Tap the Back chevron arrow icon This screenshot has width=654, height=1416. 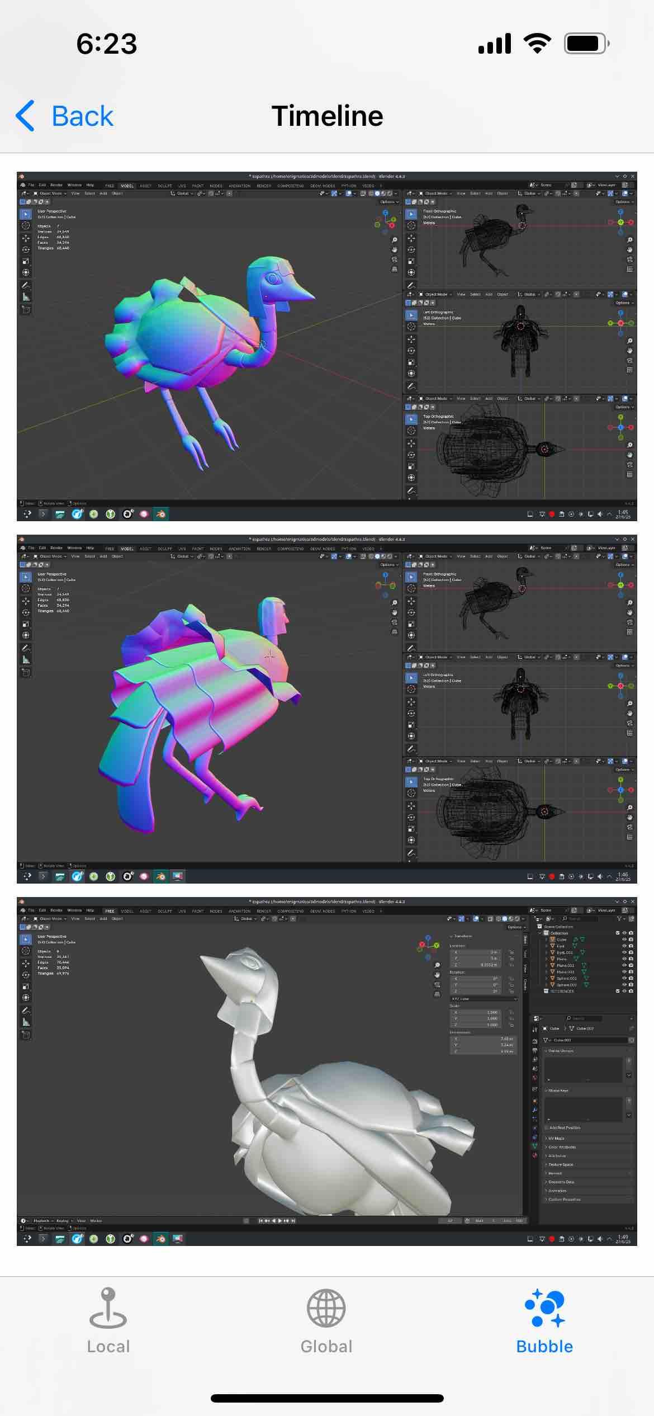(25, 116)
